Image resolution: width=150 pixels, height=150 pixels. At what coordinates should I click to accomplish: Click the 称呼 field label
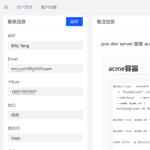pos(12,36)
